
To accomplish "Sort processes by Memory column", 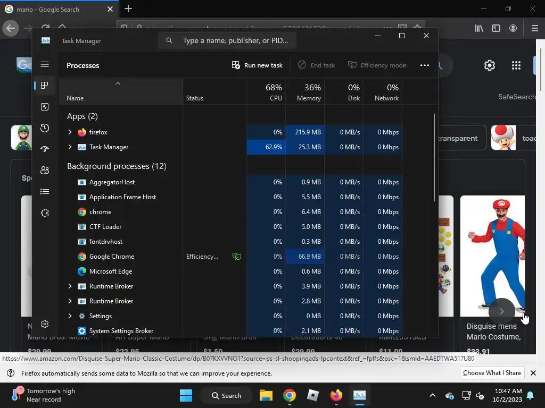I will 305,92.
